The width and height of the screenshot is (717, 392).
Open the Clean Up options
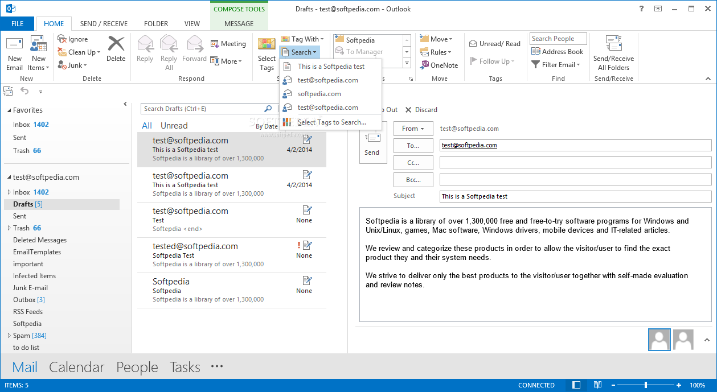tap(80, 52)
